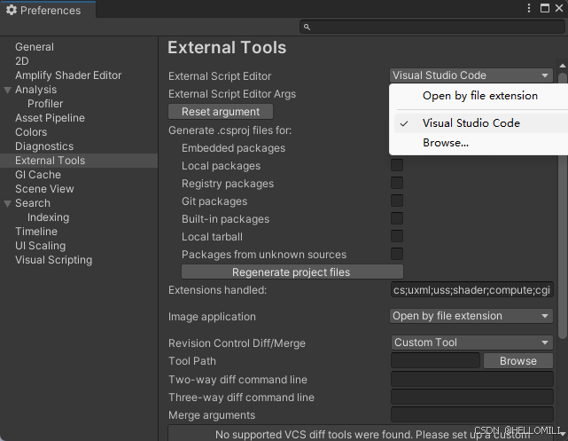
Task: Select General in the sidebar
Action: tap(35, 47)
